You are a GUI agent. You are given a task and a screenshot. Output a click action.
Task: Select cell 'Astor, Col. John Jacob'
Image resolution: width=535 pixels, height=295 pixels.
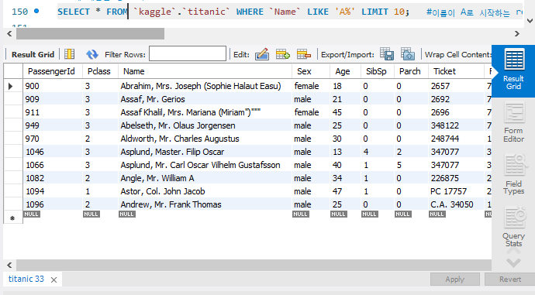[205, 191]
